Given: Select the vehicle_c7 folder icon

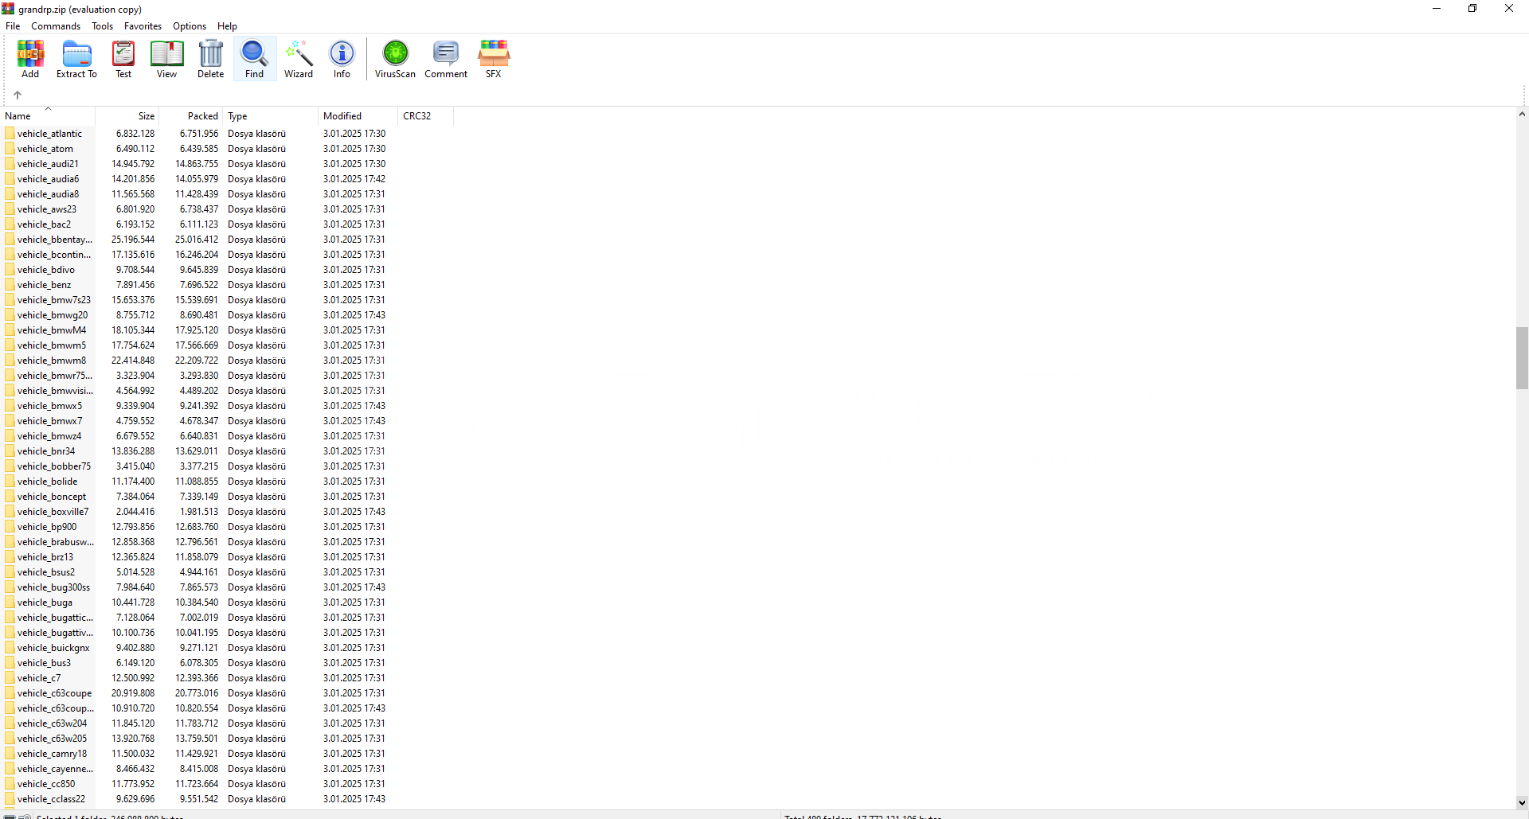Looking at the screenshot, I should click(x=10, y=678).
